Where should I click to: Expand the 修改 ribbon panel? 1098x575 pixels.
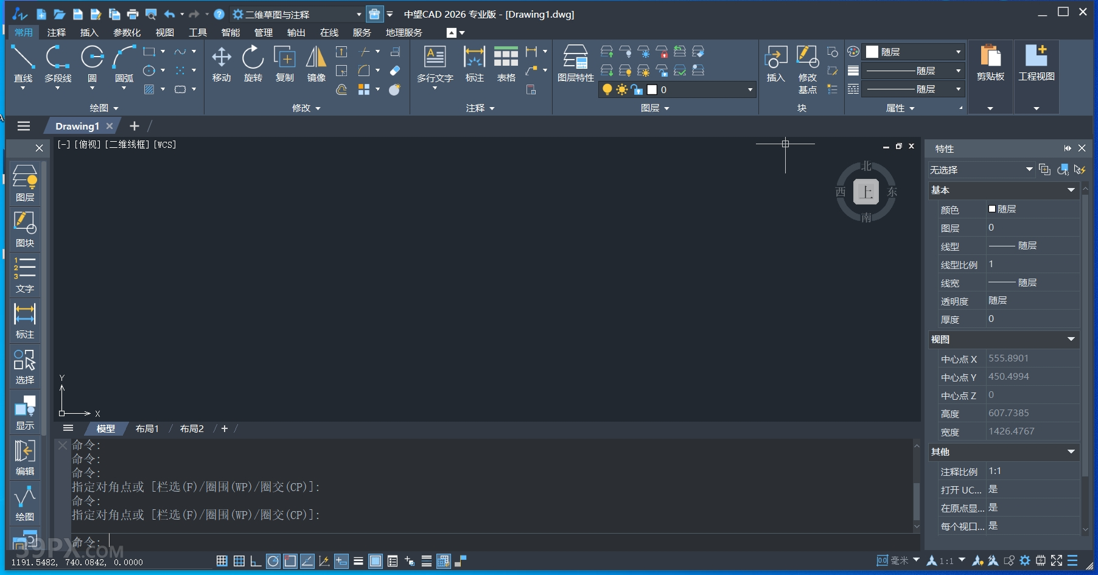pos(306,108)
